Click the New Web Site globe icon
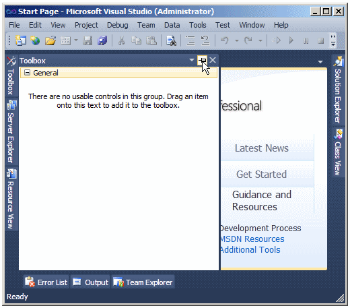Image resolution: width=350 pixels, height=308 pixels. 35,40
